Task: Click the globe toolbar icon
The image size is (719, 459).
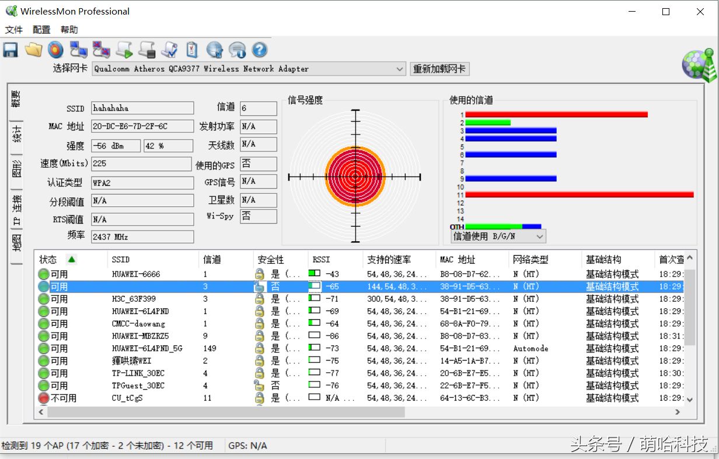Action: [215, 50]
